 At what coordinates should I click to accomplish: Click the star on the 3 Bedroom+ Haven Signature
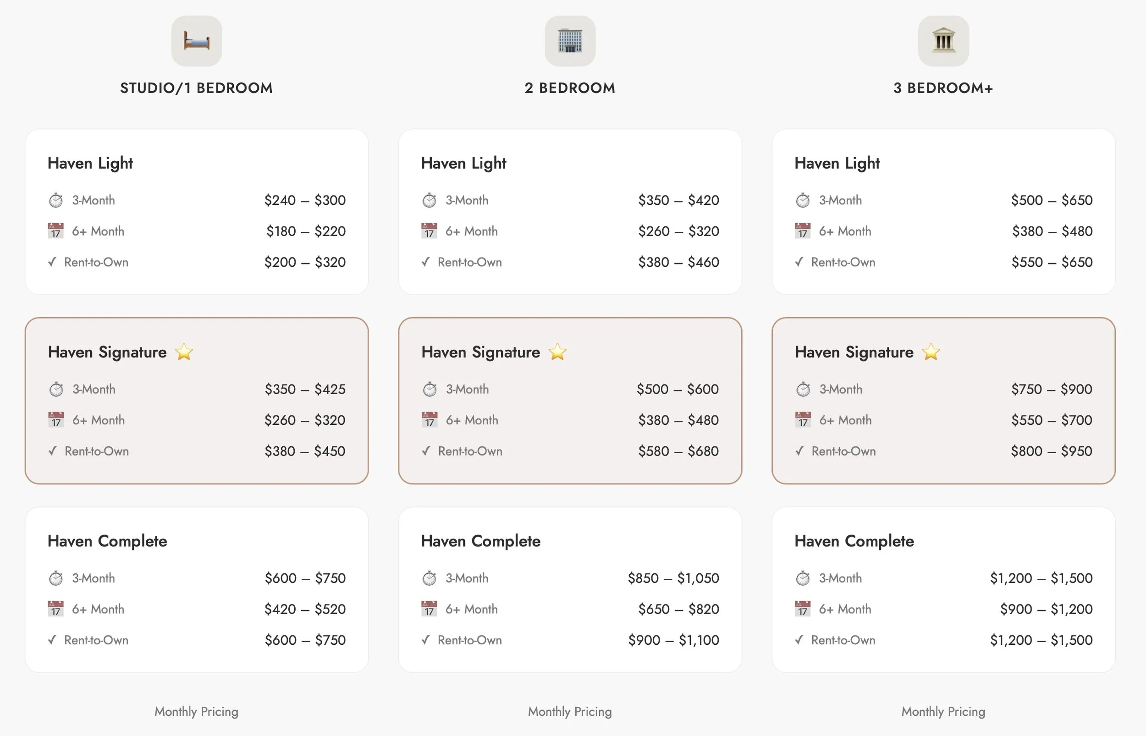(931, 352)
